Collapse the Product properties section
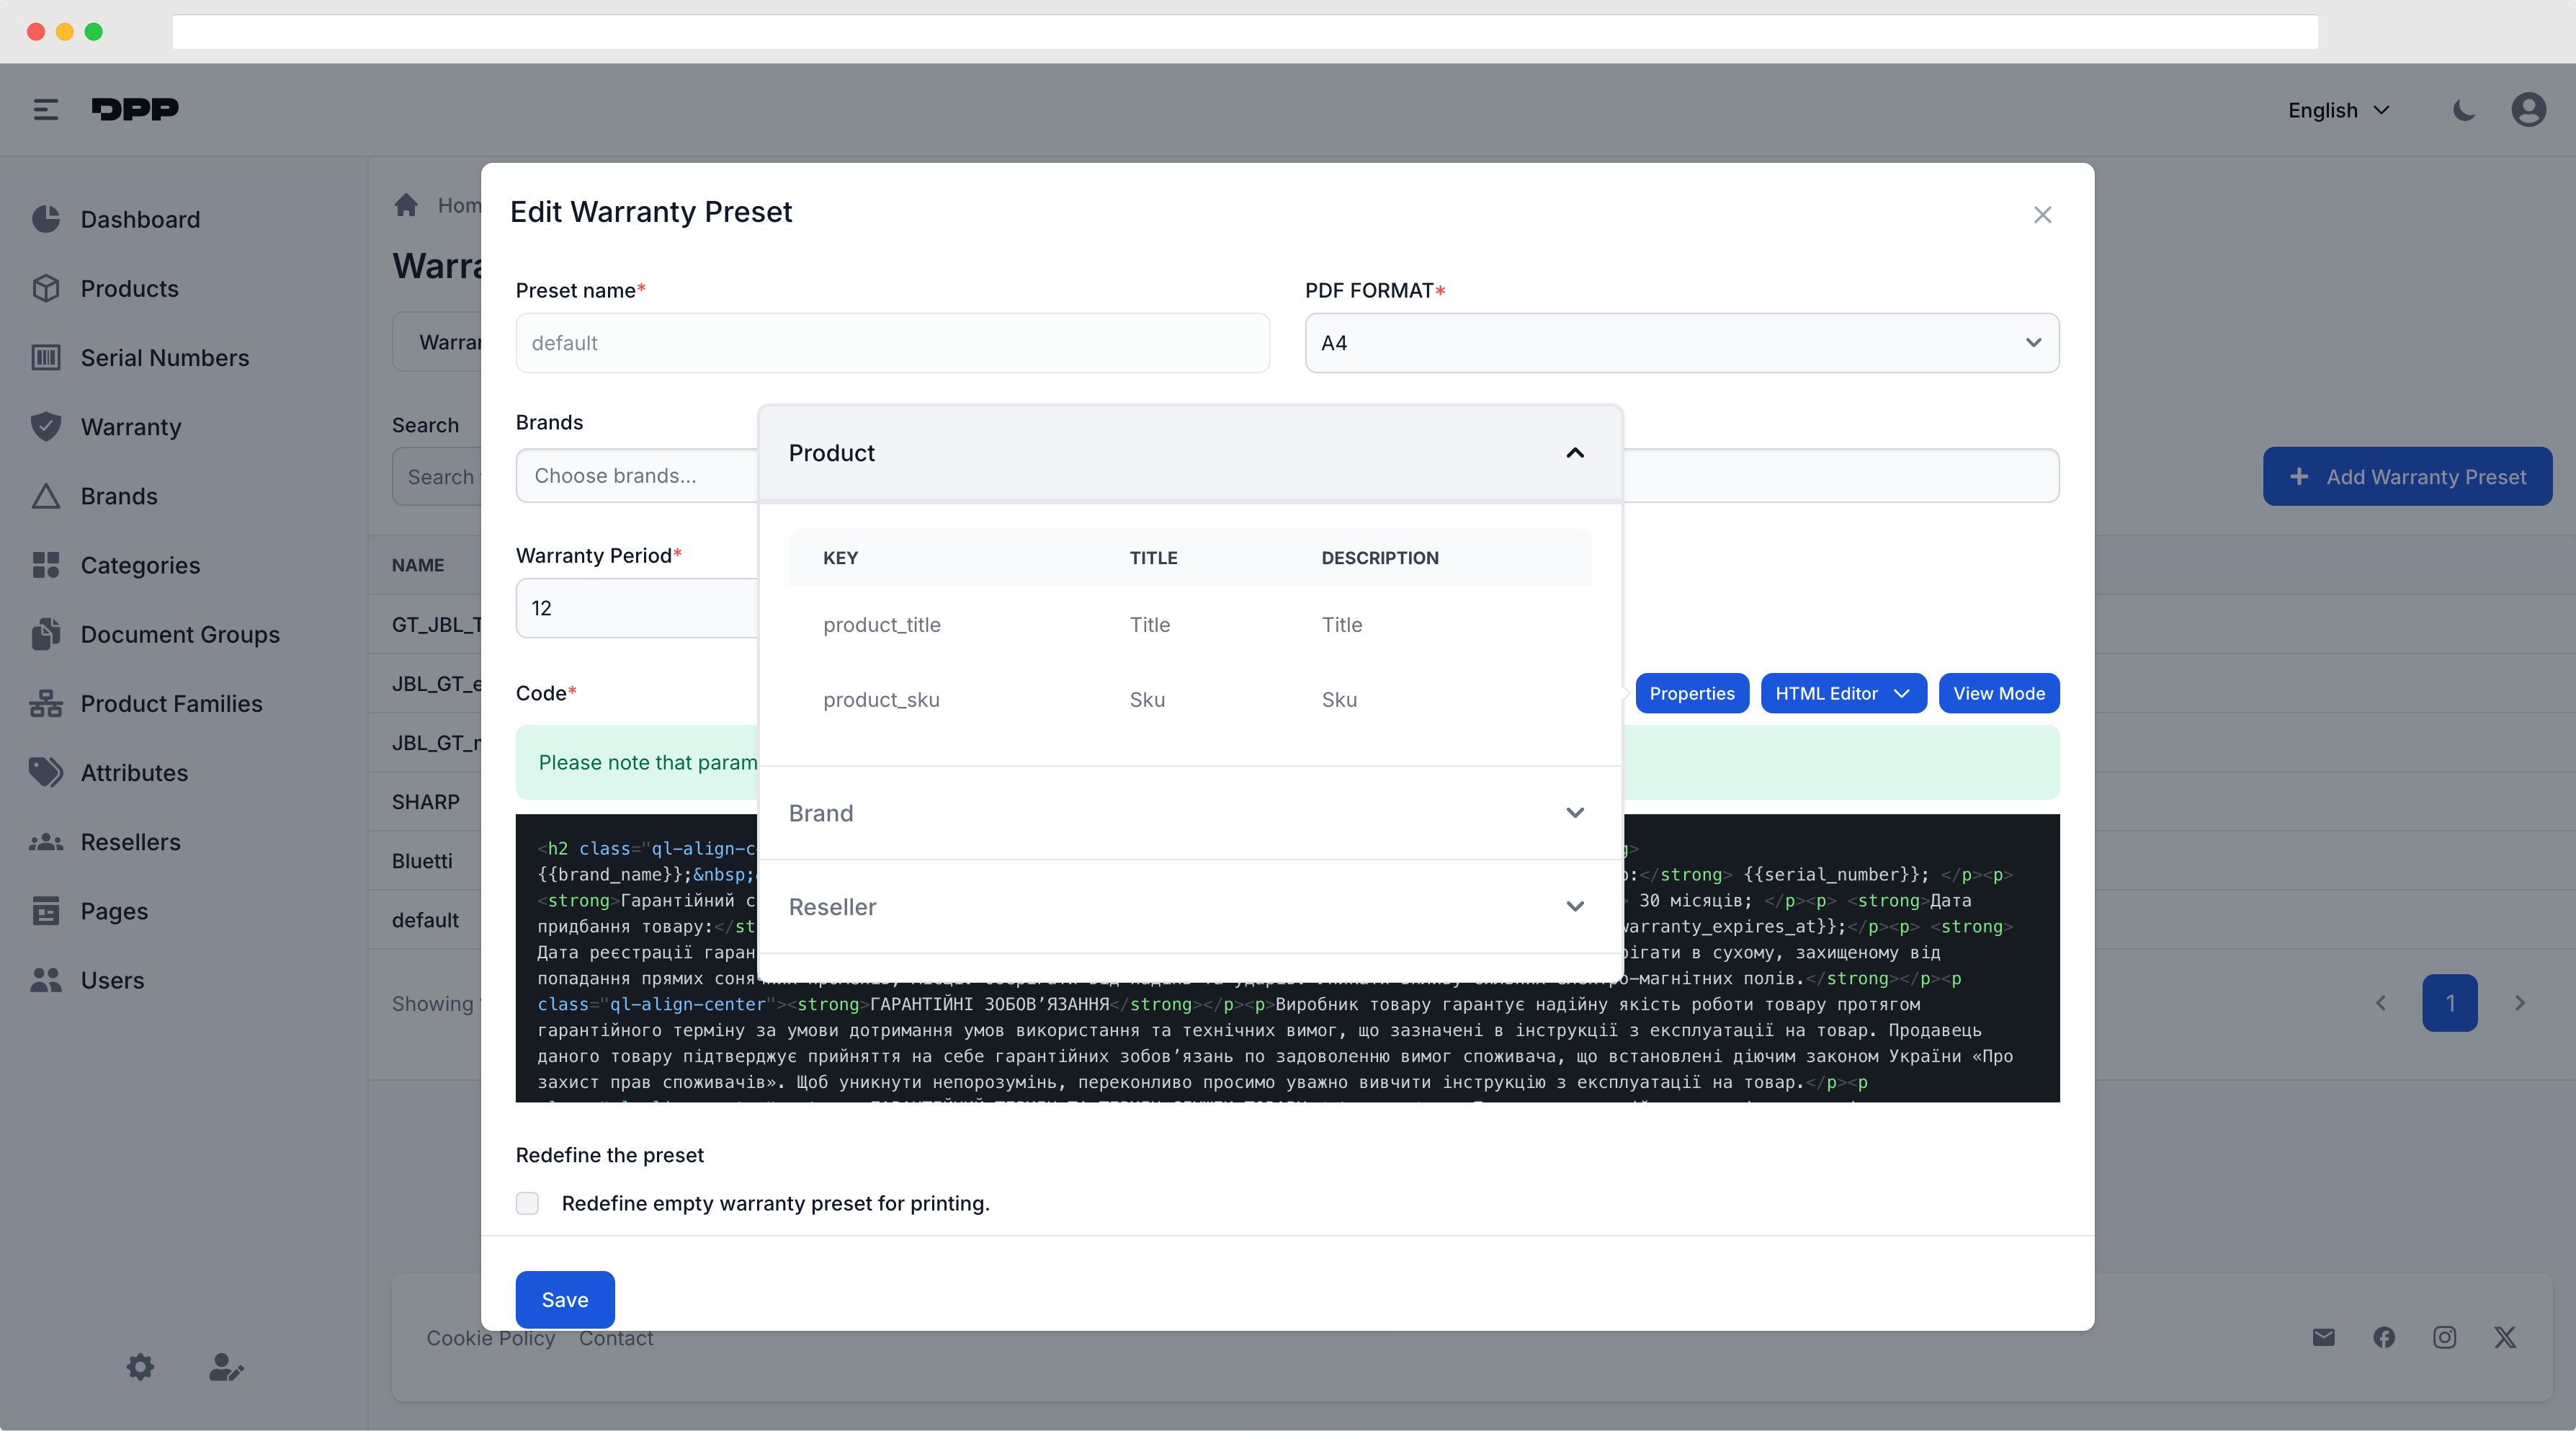 point(1574,453)
